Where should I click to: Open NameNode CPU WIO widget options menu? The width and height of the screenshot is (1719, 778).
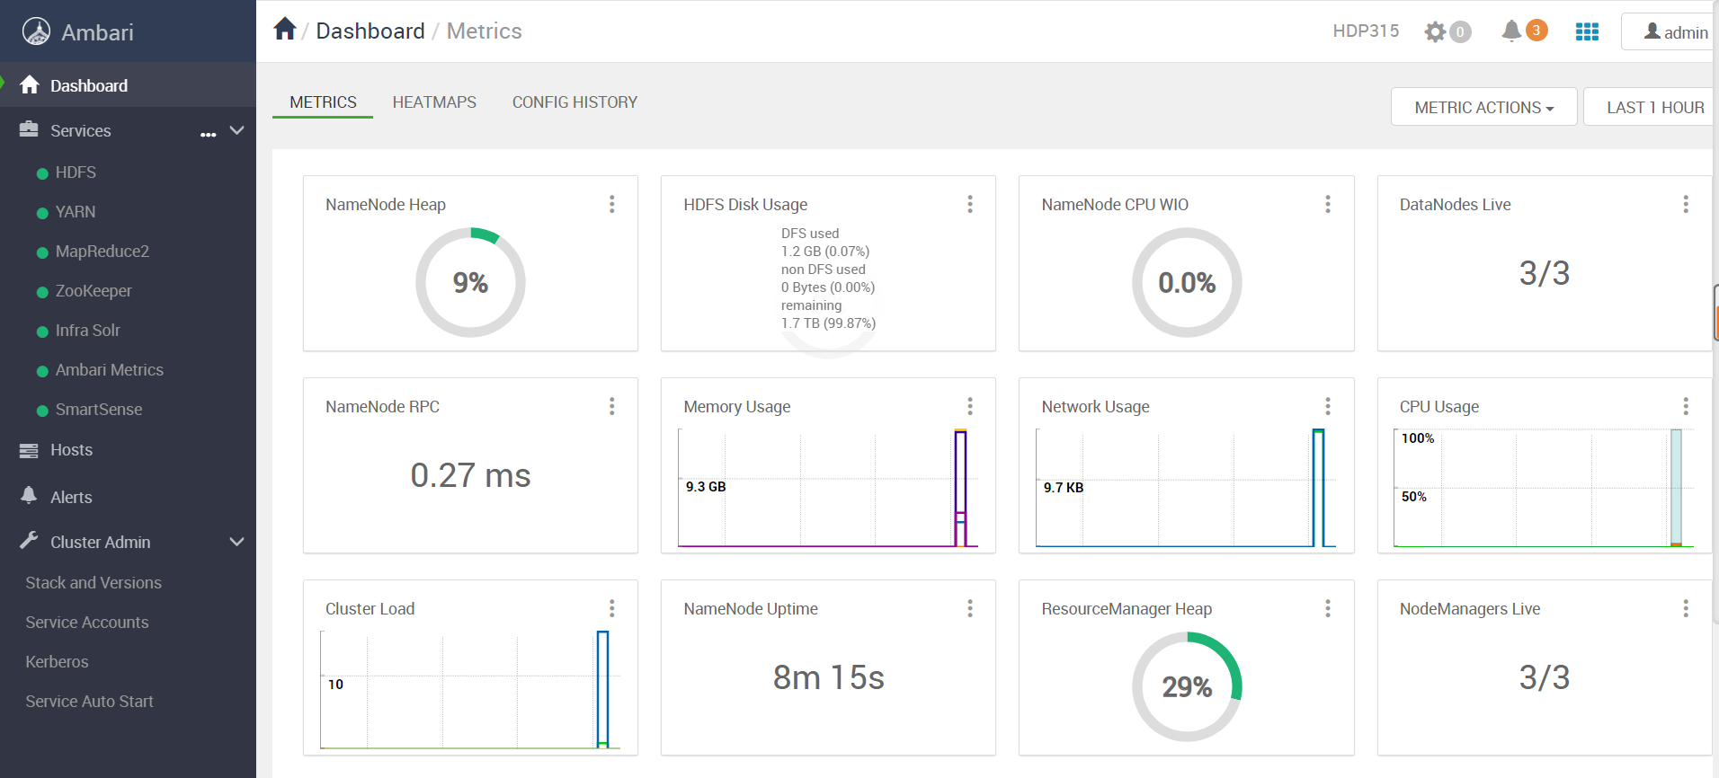point(1328,204)
